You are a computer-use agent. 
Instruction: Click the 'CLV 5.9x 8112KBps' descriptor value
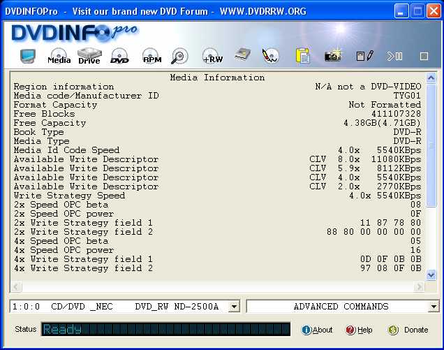[x=365, y=168]
